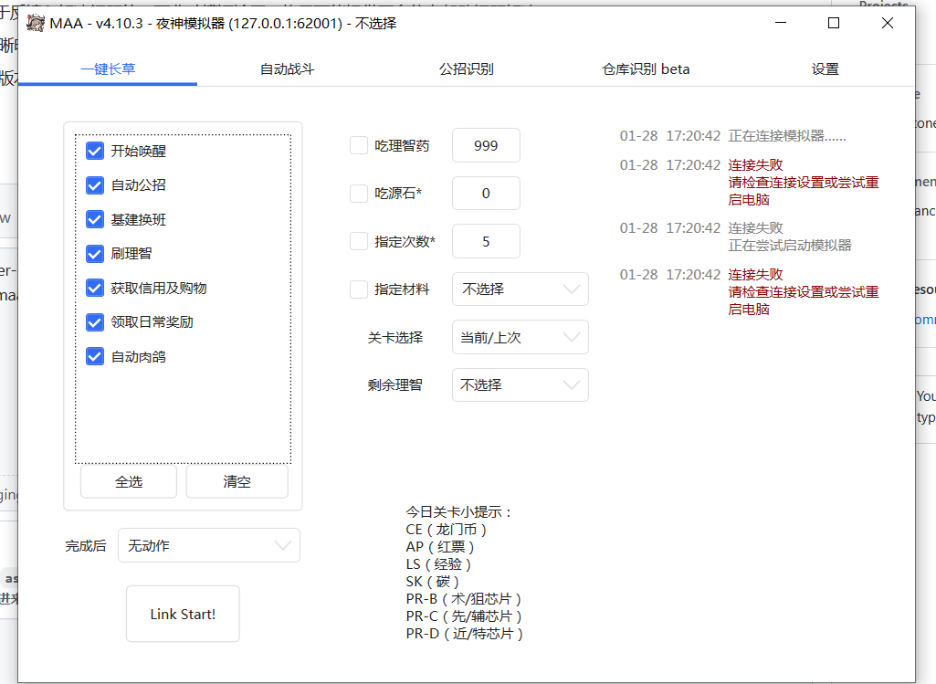The image size is (936, 684).
Task: Click the AP（红票）tip line
Action: coord(440,547)
